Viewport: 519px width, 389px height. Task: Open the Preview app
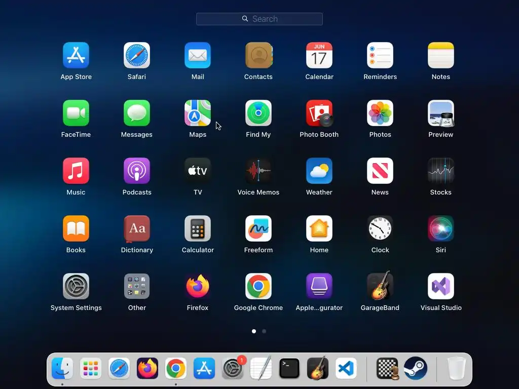441,113
